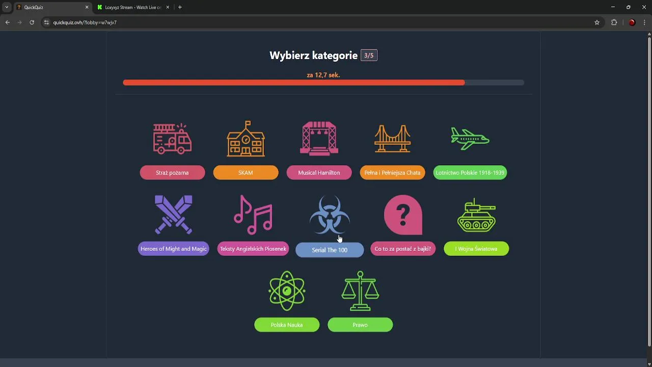Image resolution: width=652 pixels, height=367 pixels.
Task: Switch to the QuickQuiz browser tab
Action: (x=52, y=7)
